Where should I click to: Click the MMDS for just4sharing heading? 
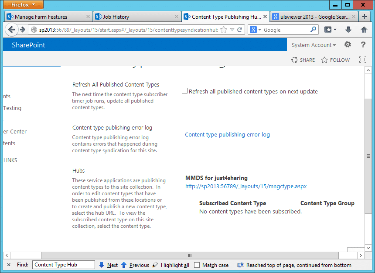pos(216,178)
